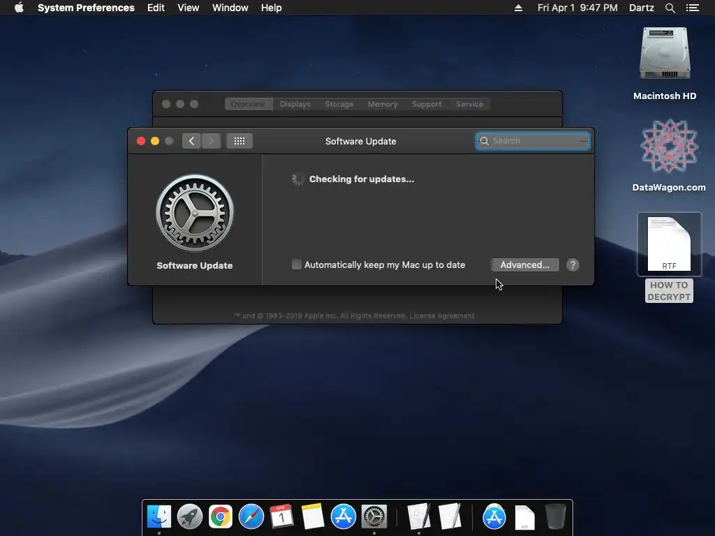Open Spotlight search in the menu bar
Screen dimensions: 715x536
tap(670, 8)
